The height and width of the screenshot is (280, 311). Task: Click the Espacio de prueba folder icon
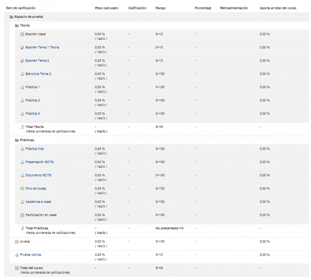tap(11, 17)
